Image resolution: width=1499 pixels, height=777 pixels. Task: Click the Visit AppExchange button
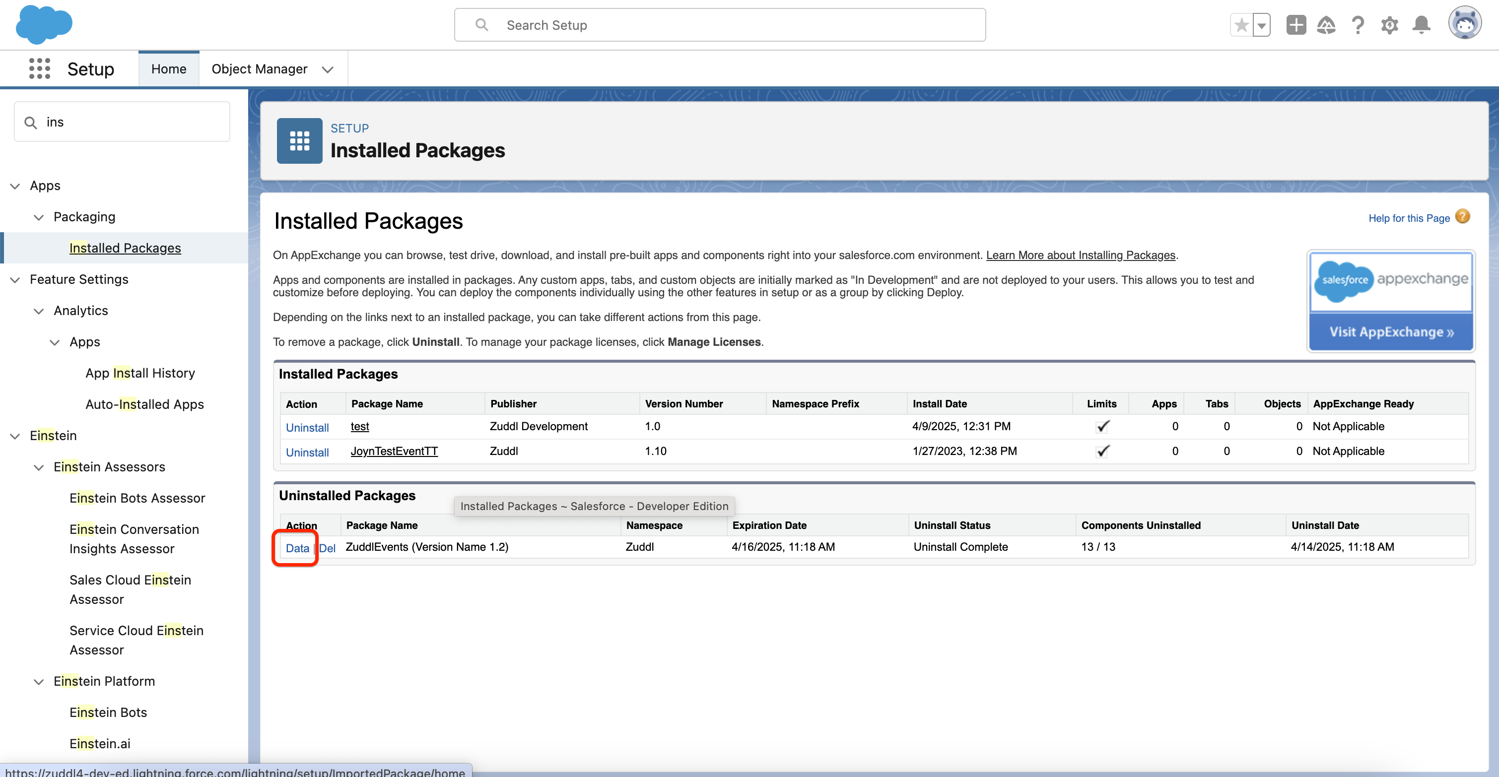(x=1390, y=331)
